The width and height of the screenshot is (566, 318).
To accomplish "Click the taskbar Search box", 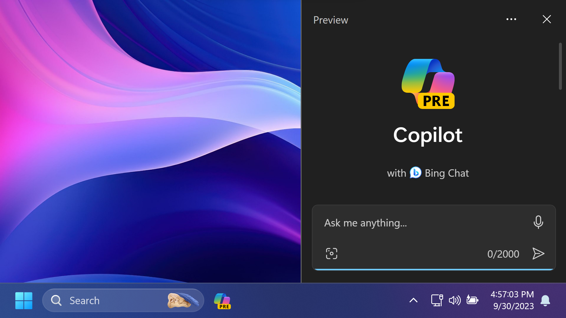I will tap(123, 301).
